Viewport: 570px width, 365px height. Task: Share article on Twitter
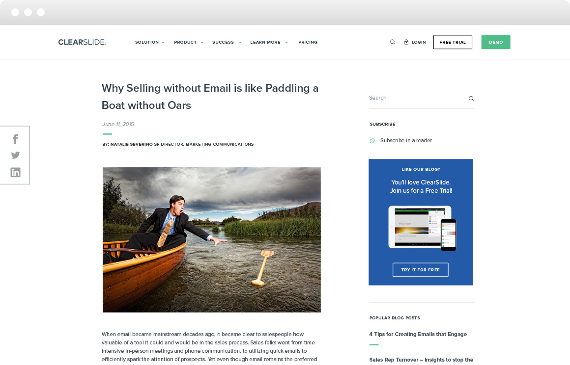(15, 156)
